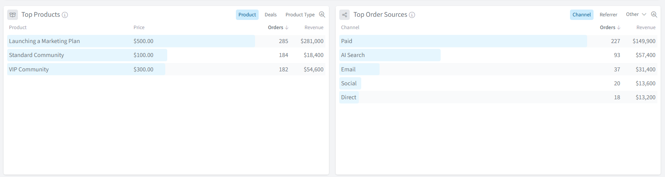Click the info icon beside Top Order Sources

[412, 15]
